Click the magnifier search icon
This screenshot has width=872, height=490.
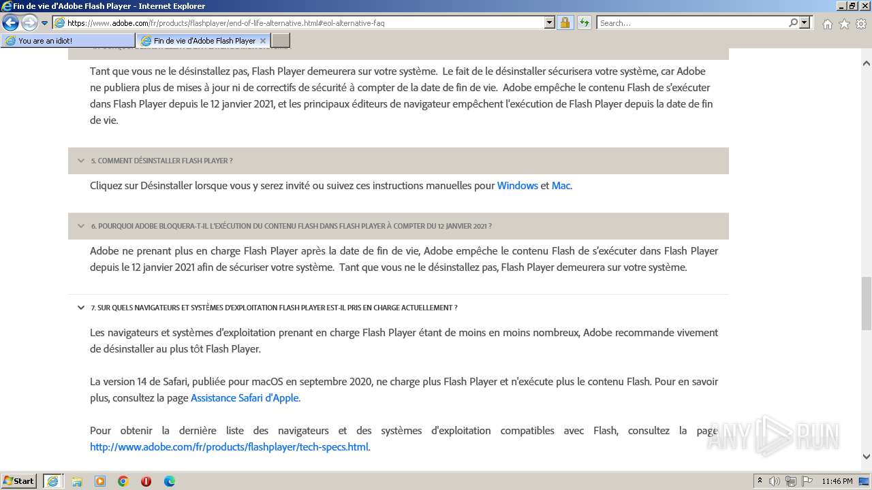[x=793, y=23]
